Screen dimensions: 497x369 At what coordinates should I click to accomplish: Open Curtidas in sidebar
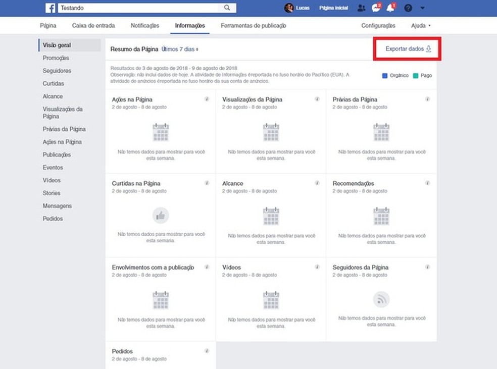[53, 84]
